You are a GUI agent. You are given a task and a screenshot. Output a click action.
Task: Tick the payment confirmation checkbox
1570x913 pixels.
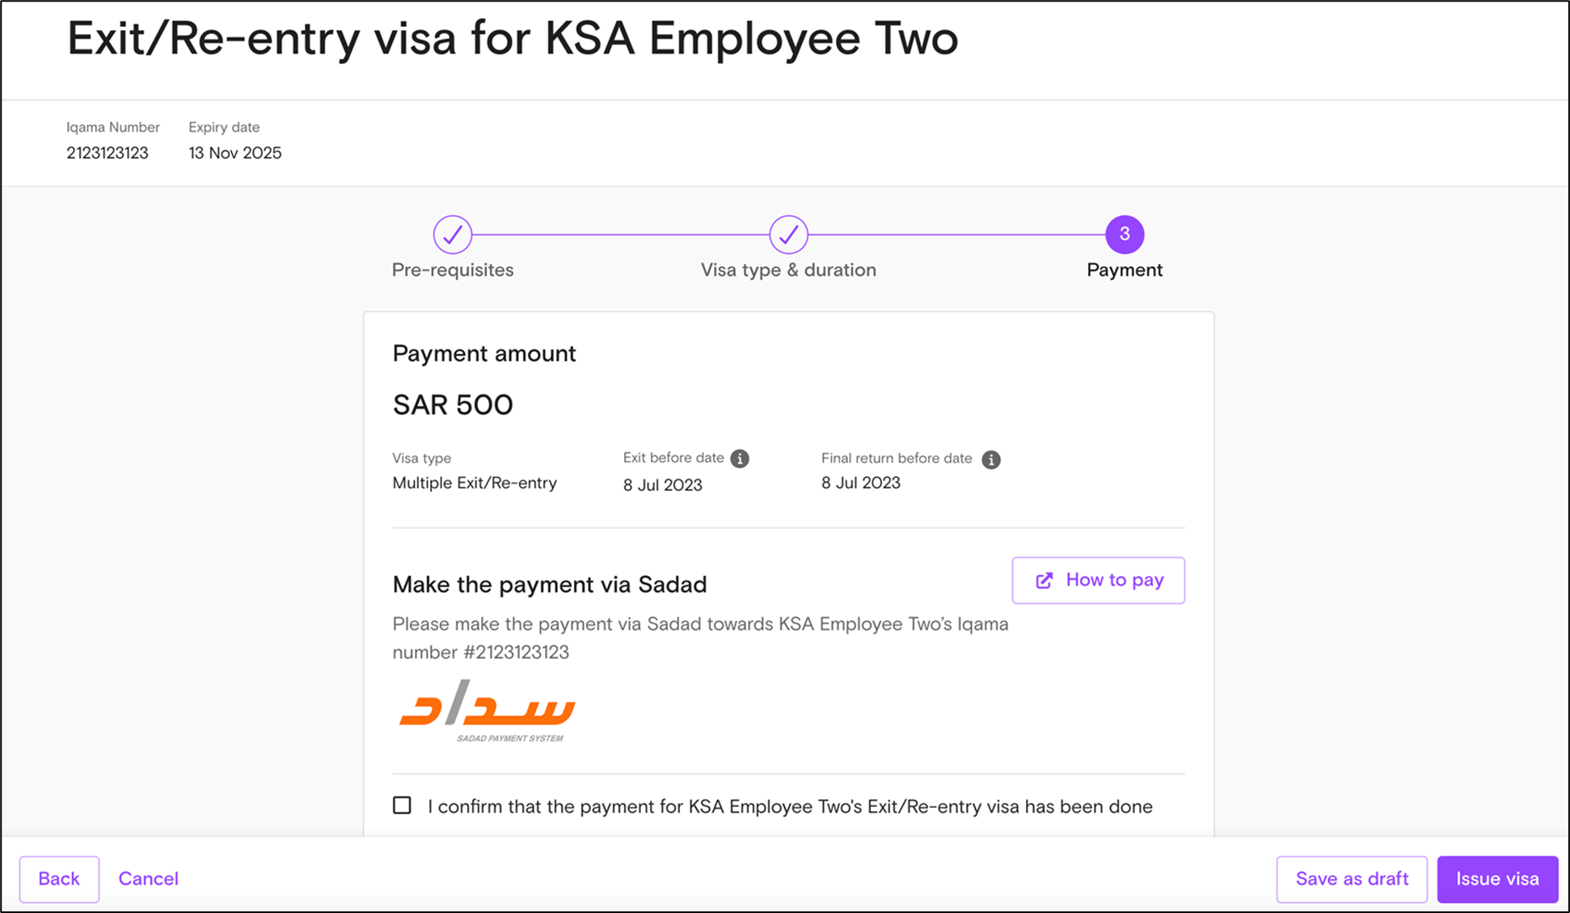[x=402, y=805]
